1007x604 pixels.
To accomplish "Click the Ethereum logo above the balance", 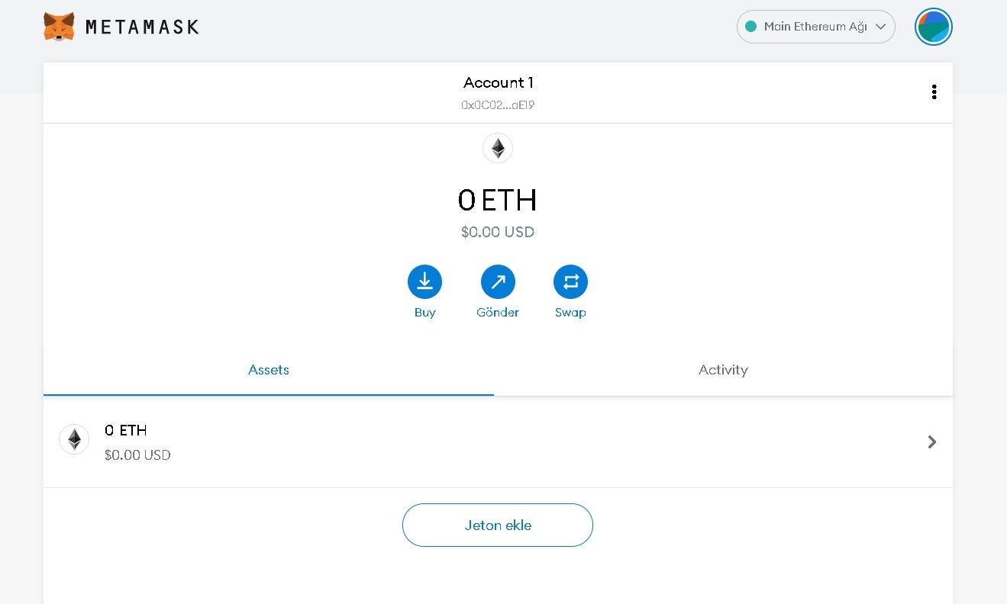I will [x=498, y=148].
